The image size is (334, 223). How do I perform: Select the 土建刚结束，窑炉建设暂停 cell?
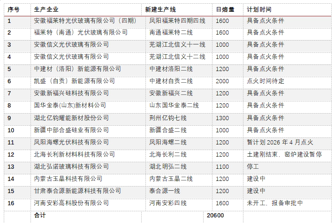284,154
